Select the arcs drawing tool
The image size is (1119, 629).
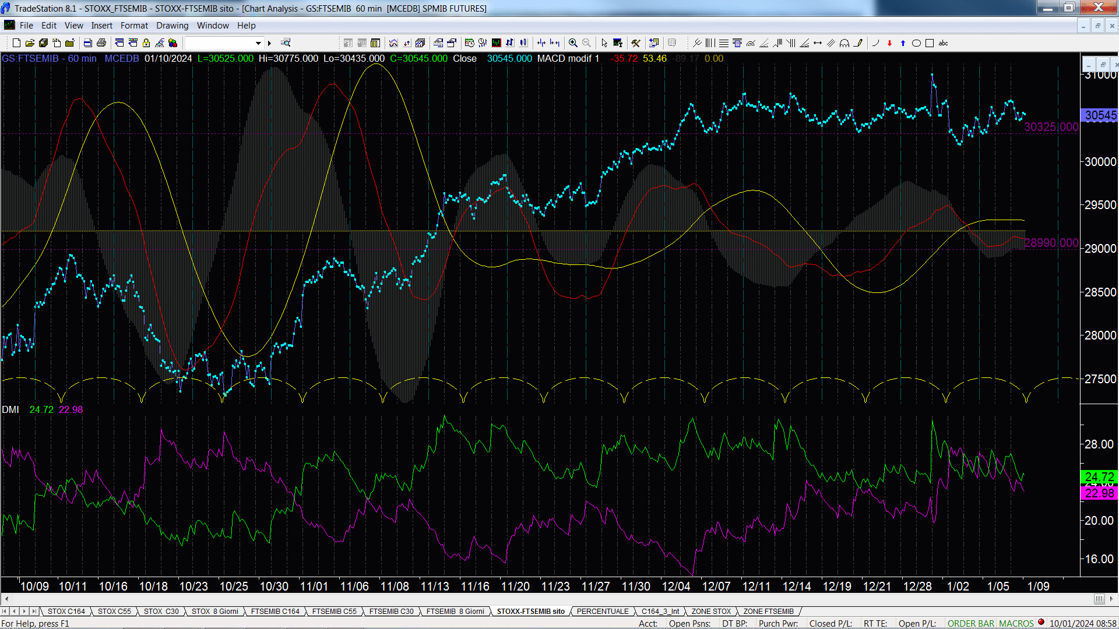[x=844, y=43]
